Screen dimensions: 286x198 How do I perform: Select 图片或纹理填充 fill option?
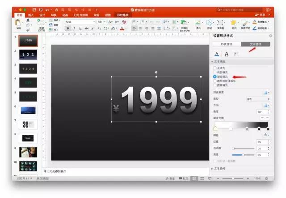(215, 81)
